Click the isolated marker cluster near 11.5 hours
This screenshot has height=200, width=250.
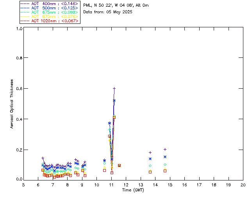(119, 166)
